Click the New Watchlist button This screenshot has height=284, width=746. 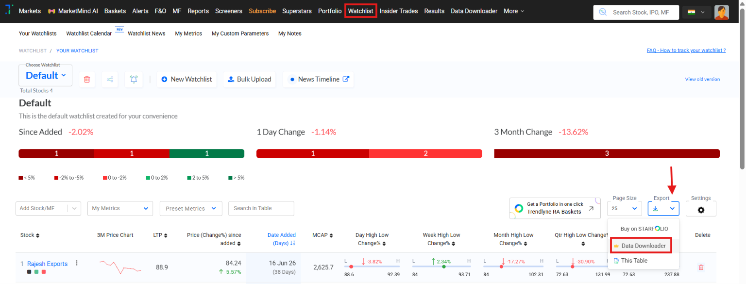coord(186,79)
